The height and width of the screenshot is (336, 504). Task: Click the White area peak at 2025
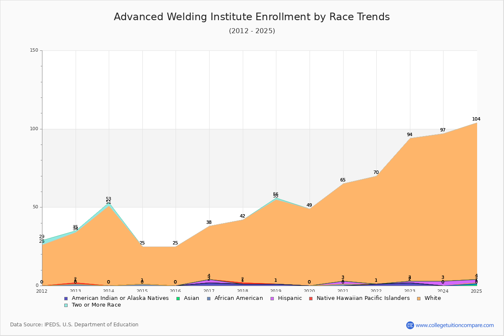point(477,123)
